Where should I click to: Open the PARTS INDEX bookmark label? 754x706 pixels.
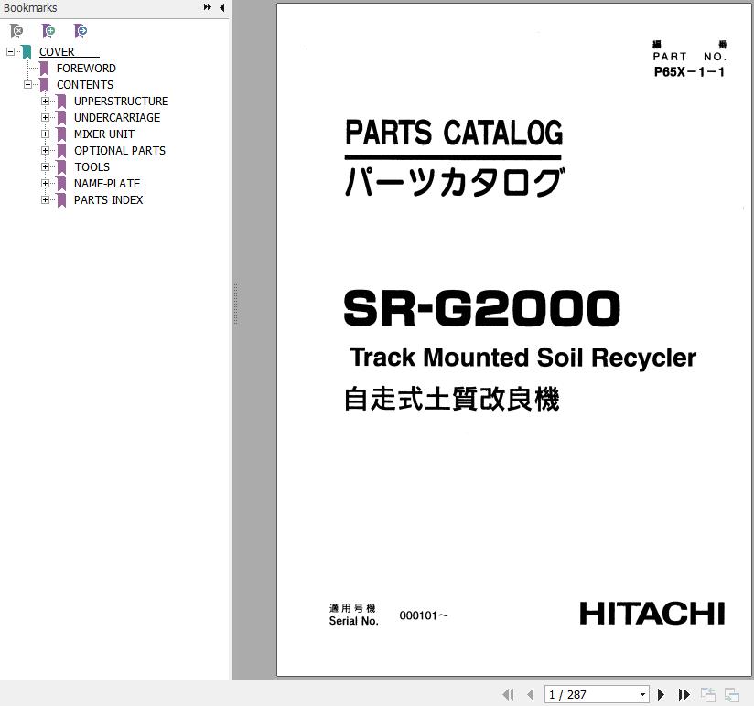coord(108,199)
